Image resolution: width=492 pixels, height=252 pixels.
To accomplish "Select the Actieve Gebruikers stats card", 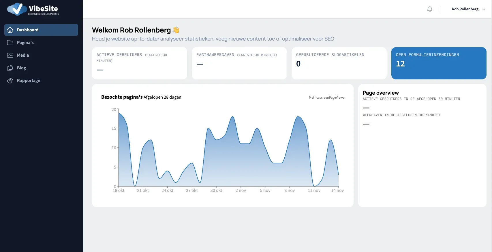I will point(139,63).
